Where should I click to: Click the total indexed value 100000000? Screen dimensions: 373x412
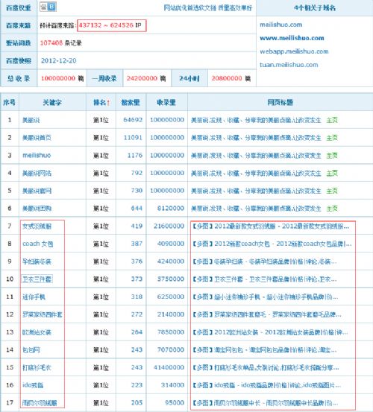pyautogui.click(x=58, y=78)
